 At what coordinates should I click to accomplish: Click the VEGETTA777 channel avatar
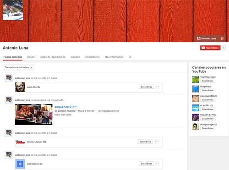point(196,117)
